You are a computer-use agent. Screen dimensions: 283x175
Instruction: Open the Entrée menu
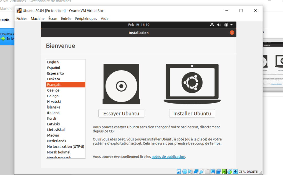click(x=66, y=19)
